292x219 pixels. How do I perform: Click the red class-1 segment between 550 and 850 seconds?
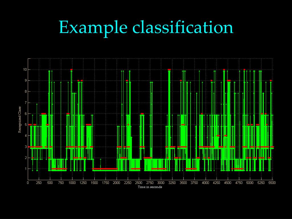(x=59, y=169)
